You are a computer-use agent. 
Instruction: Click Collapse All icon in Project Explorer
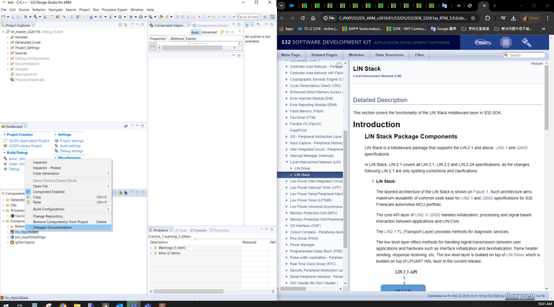pyautogui.click(x=121, y=25)
